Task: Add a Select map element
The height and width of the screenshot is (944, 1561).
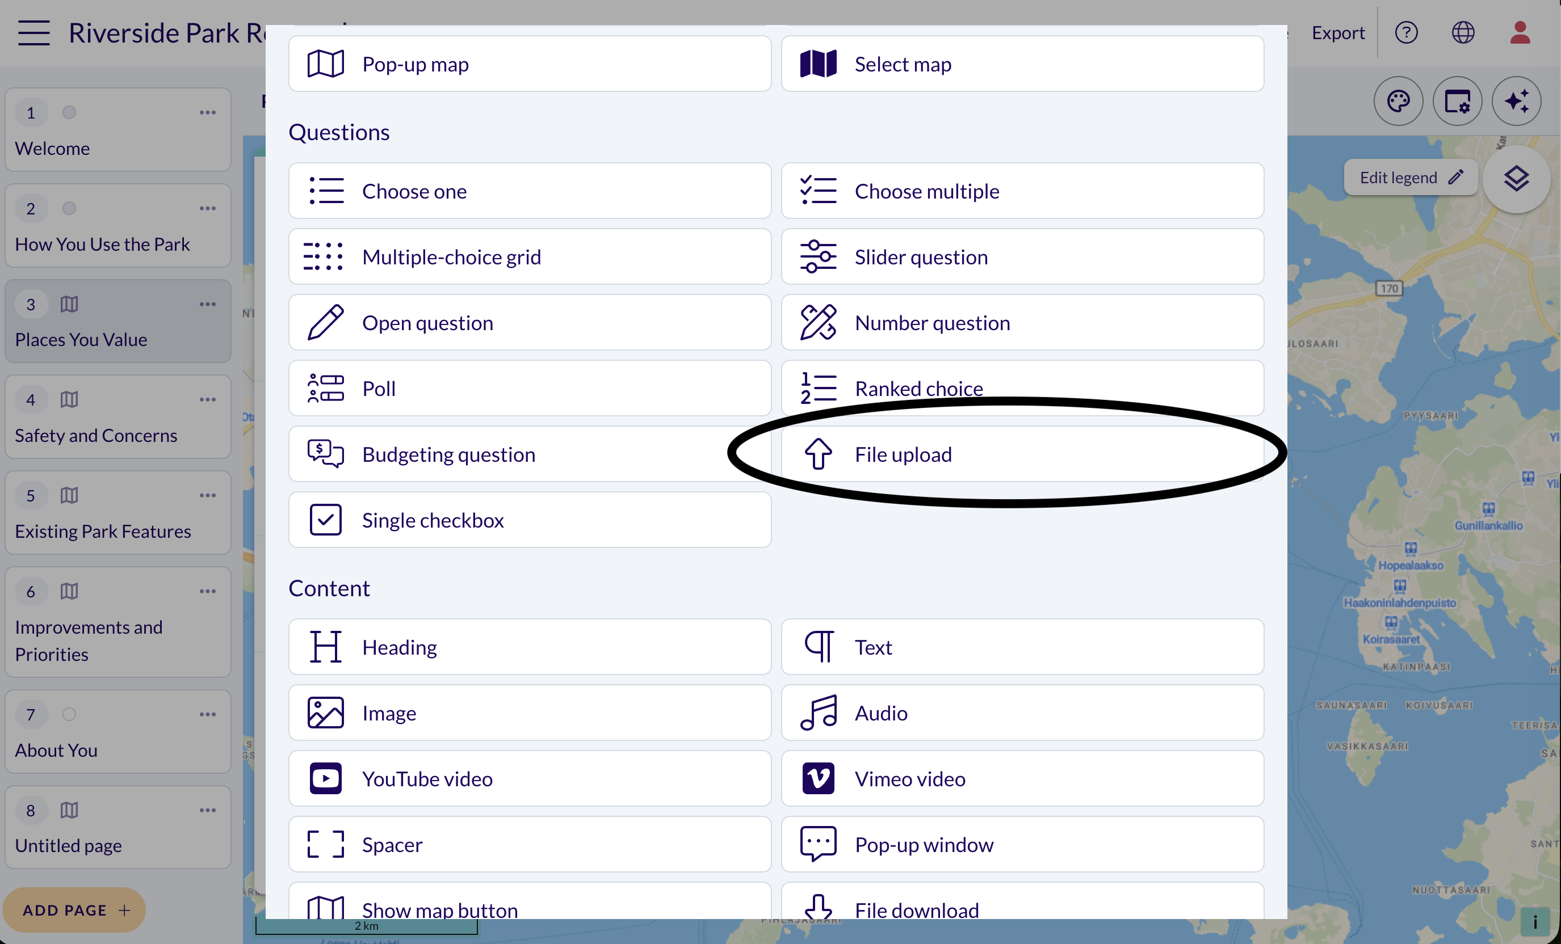Action: pyautogui.click(x=1022, y=64)
